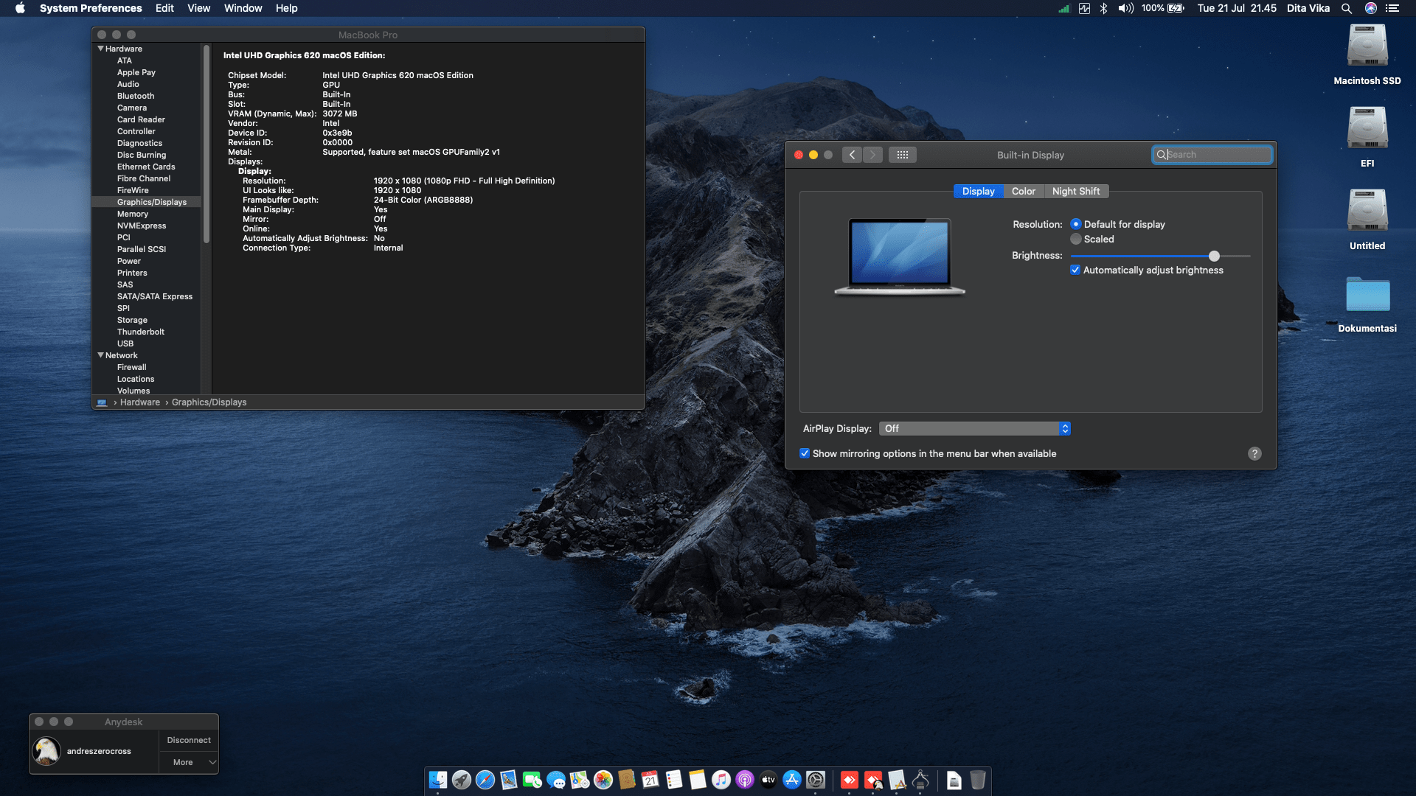Open Messages app in the Dock
This screenshot has width=1416, height=796.
[x=556, y=780]
